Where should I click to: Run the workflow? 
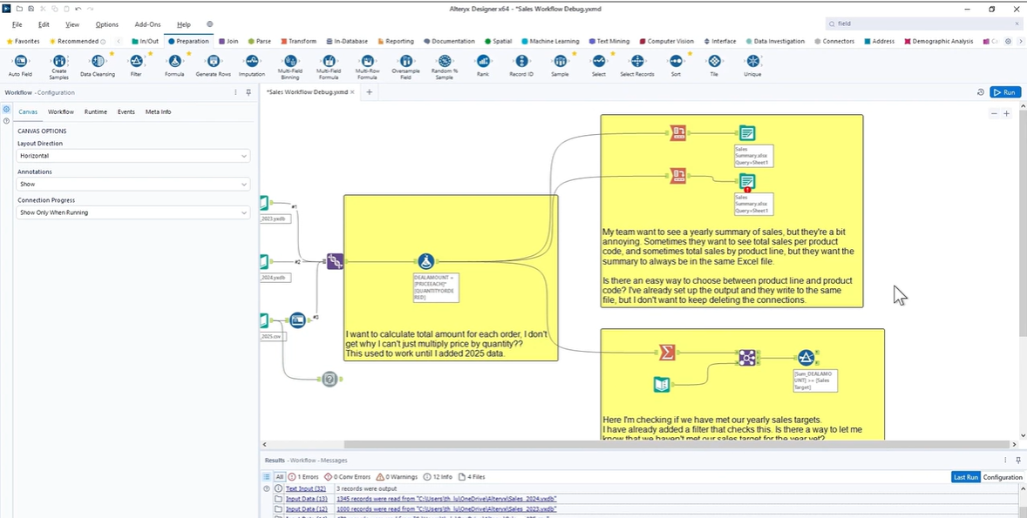[1004, 92]
